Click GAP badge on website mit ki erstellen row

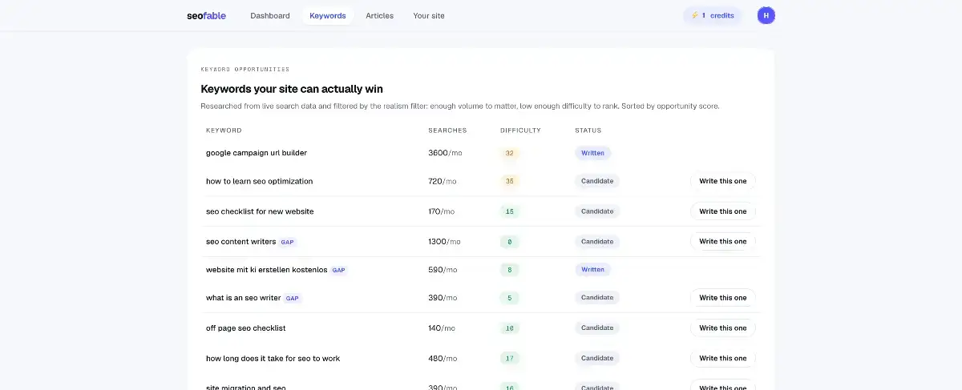338,271
